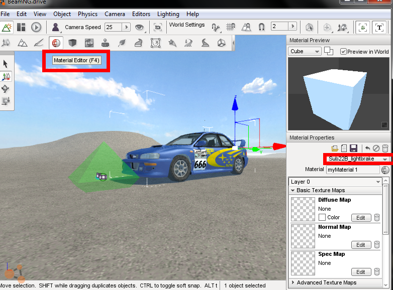Click the myMaterial 1 name field
This screenshot has width=393, height=290.
coord(353,170)
